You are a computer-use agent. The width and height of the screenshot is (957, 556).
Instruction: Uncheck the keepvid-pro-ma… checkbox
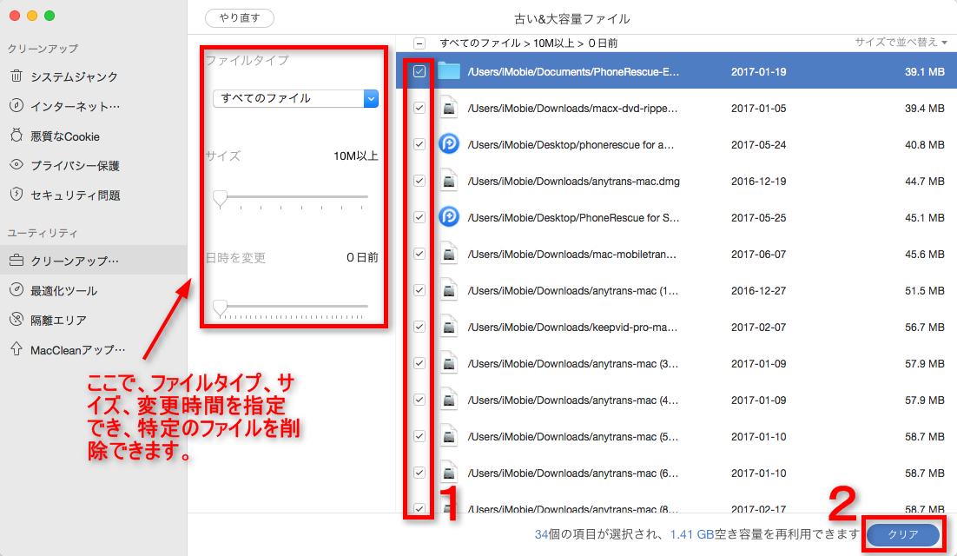(419, 328)
